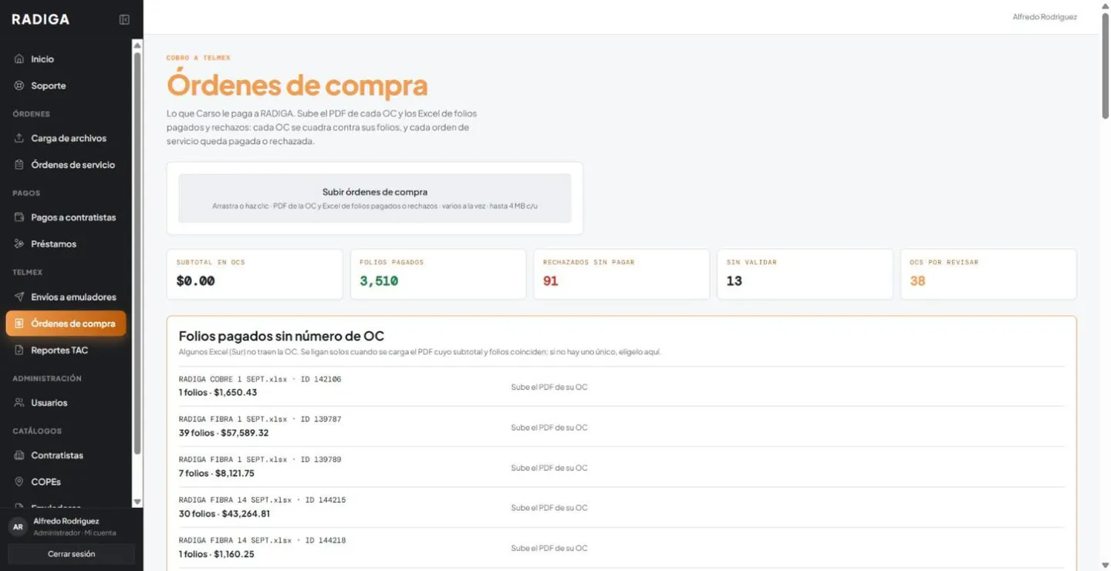
Task: Click the OCS por revisar 38 card
Action: coord(988,274)
